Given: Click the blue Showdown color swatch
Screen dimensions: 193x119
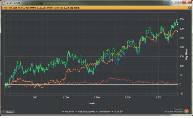Looking at the screenshot, I should [x=97, y=112].
